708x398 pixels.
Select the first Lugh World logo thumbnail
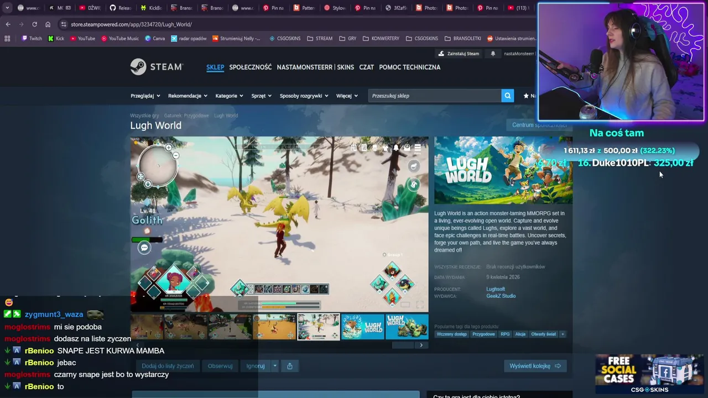(x=363, y=326)
